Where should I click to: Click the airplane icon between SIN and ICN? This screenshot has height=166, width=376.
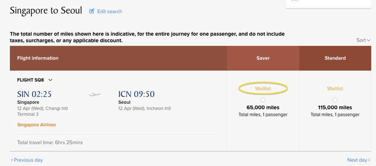point(95,95)
